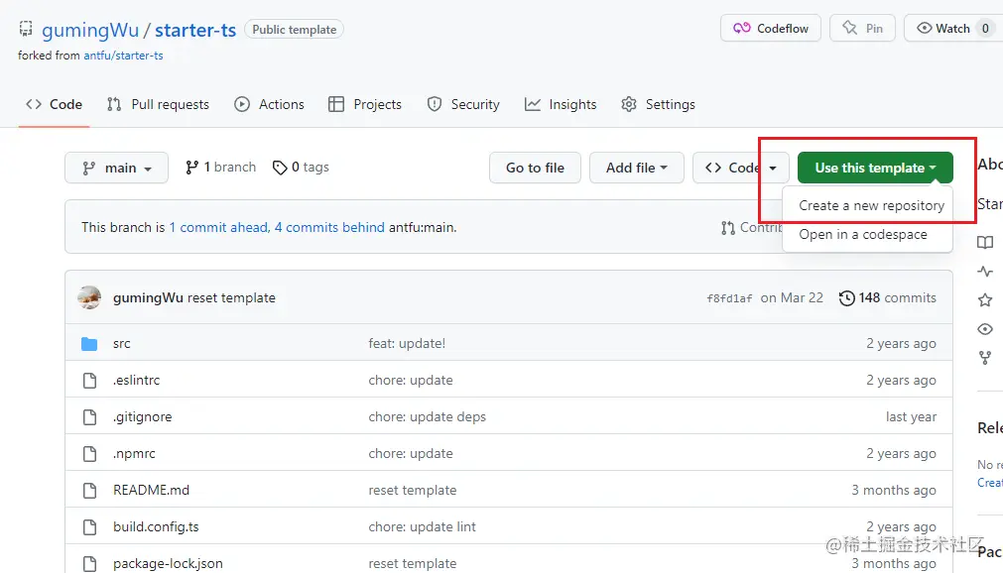Click the blue folder icon for src
Image resolution: width=1003 pixels, height=573 pixels.
click(x=89, y=344)
